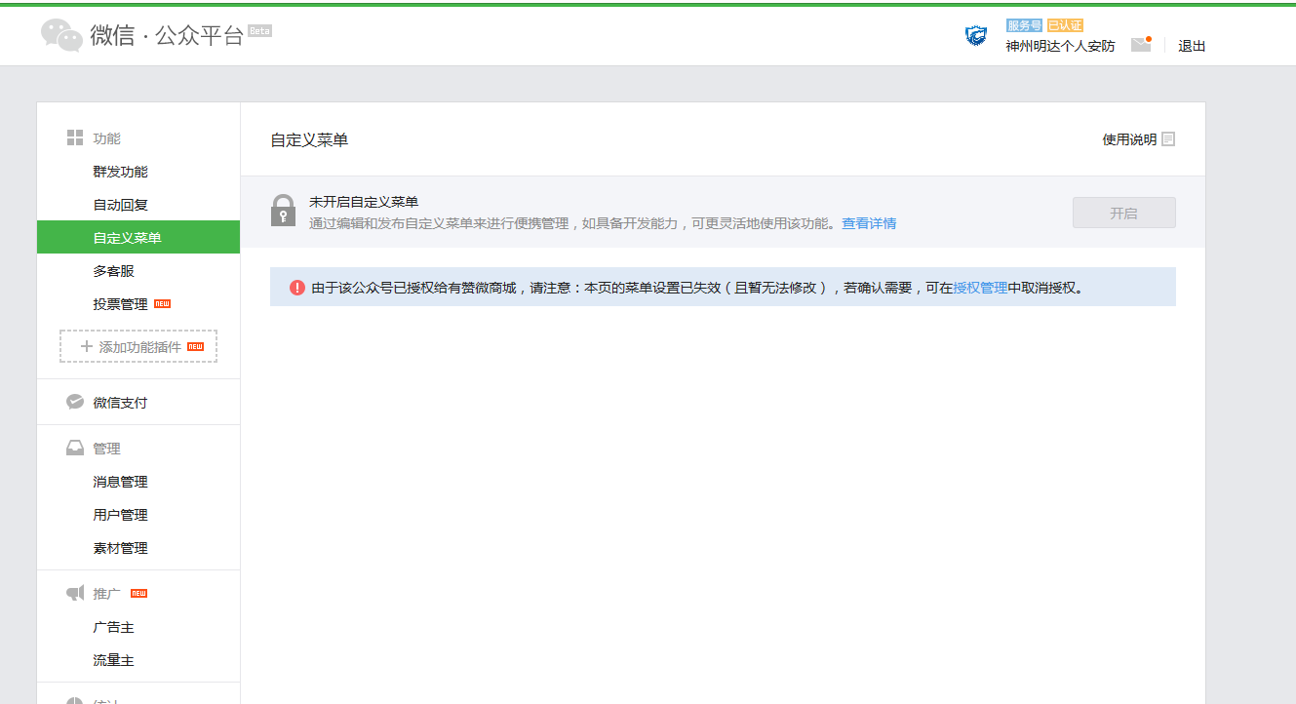Click the 自定义菜单 page heading
Viewport: 1296px width, 704px height.
pyautogui.click(x=309, y=139)
